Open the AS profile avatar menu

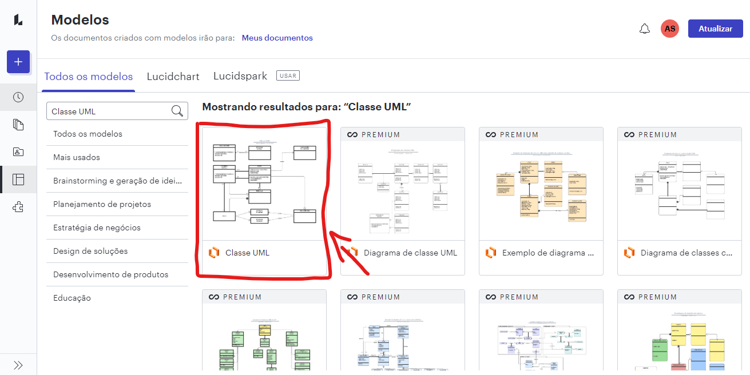pos(669,28)
